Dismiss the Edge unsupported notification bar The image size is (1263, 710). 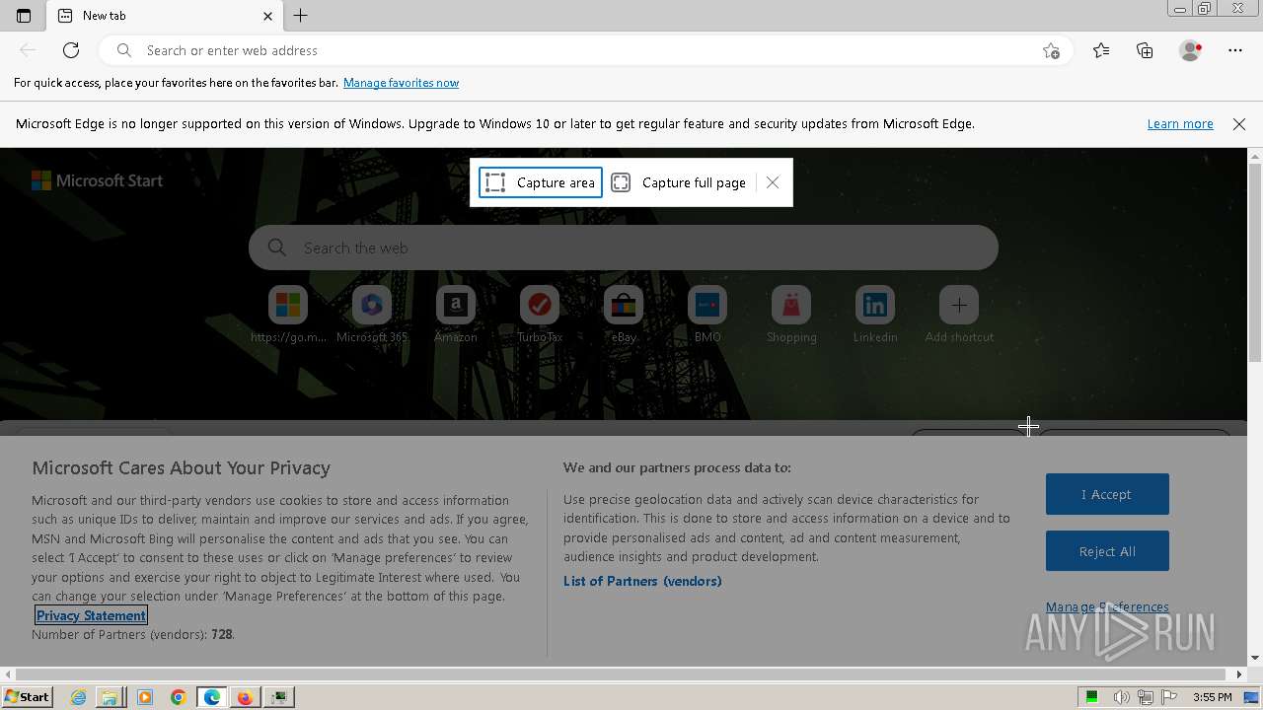point(1239,124)
